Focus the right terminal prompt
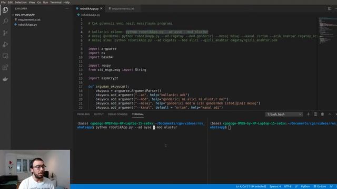The height and width of the screenshot is (189, 337). click(x=230, y=127)
